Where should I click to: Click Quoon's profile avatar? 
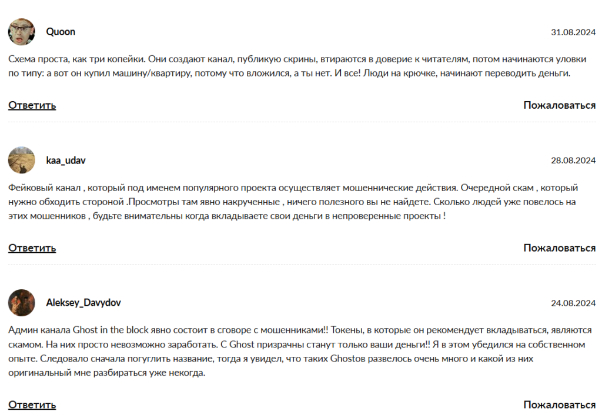tap(22, 32)
